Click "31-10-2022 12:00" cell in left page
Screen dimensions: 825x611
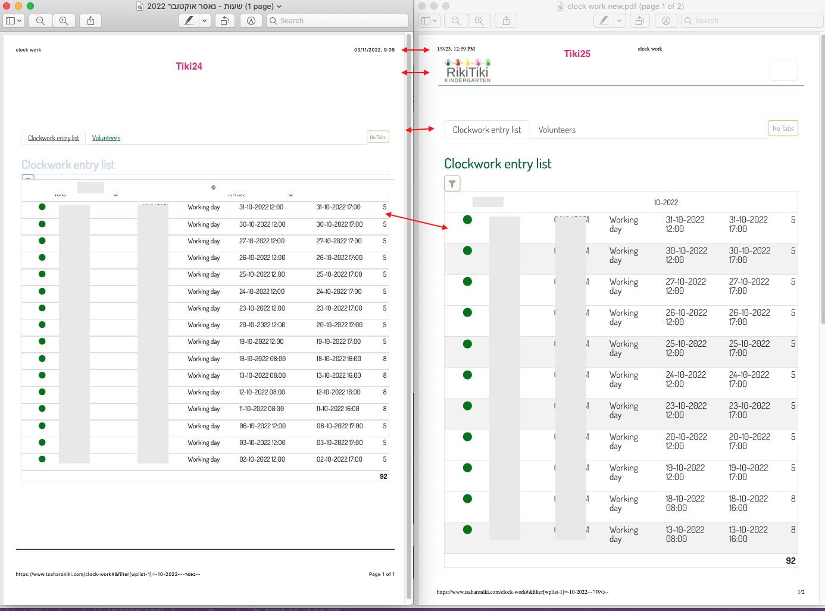(261, 207)
